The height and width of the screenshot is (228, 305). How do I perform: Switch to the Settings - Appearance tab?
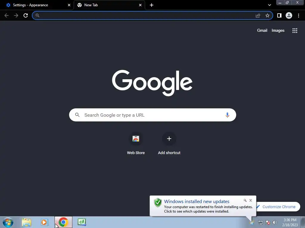point(37,5)
